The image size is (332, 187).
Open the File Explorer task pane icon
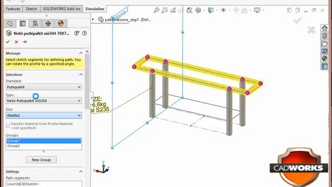(324, 43)
